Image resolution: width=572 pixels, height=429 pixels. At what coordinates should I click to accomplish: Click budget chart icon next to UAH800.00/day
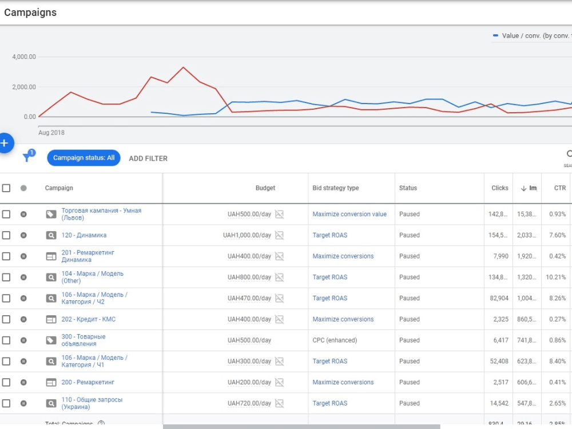[x=280, y=277]
